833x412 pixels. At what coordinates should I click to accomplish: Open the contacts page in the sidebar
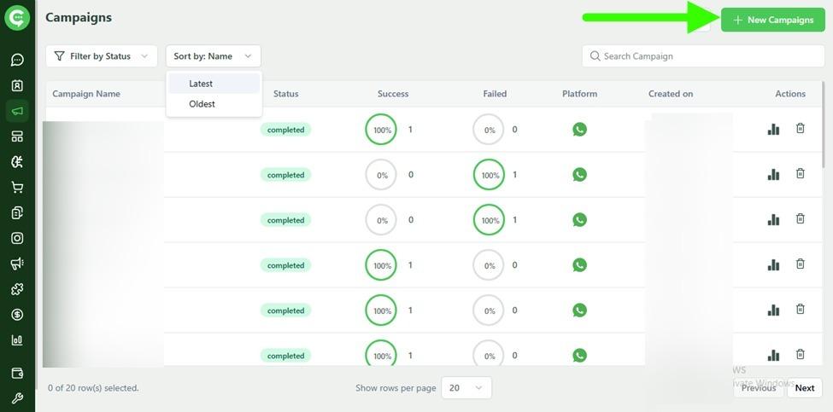coord(17,85)
